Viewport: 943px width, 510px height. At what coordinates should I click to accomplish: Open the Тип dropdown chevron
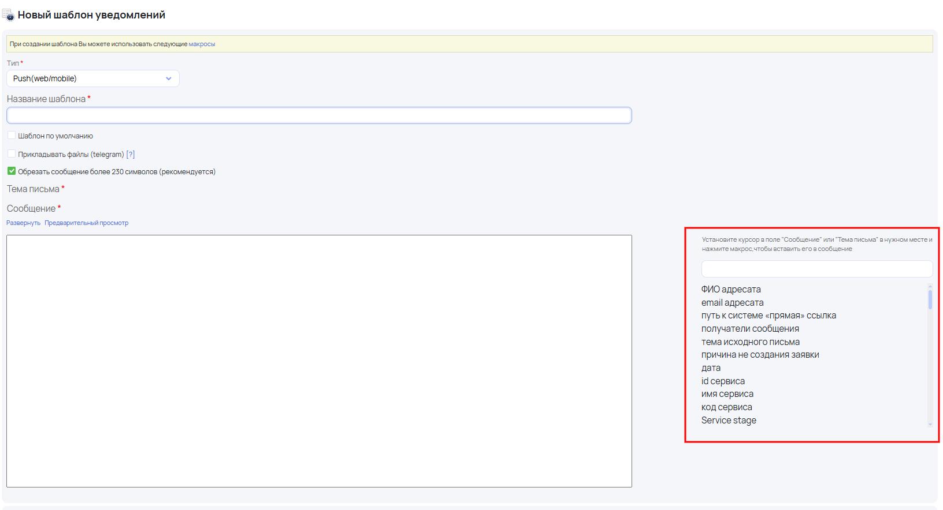tap(168, 78)
